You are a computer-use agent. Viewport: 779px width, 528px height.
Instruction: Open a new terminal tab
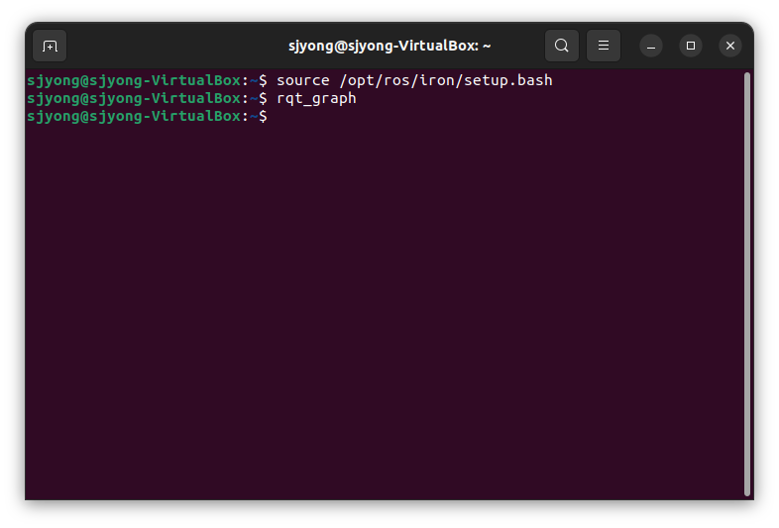click(50, 47)
